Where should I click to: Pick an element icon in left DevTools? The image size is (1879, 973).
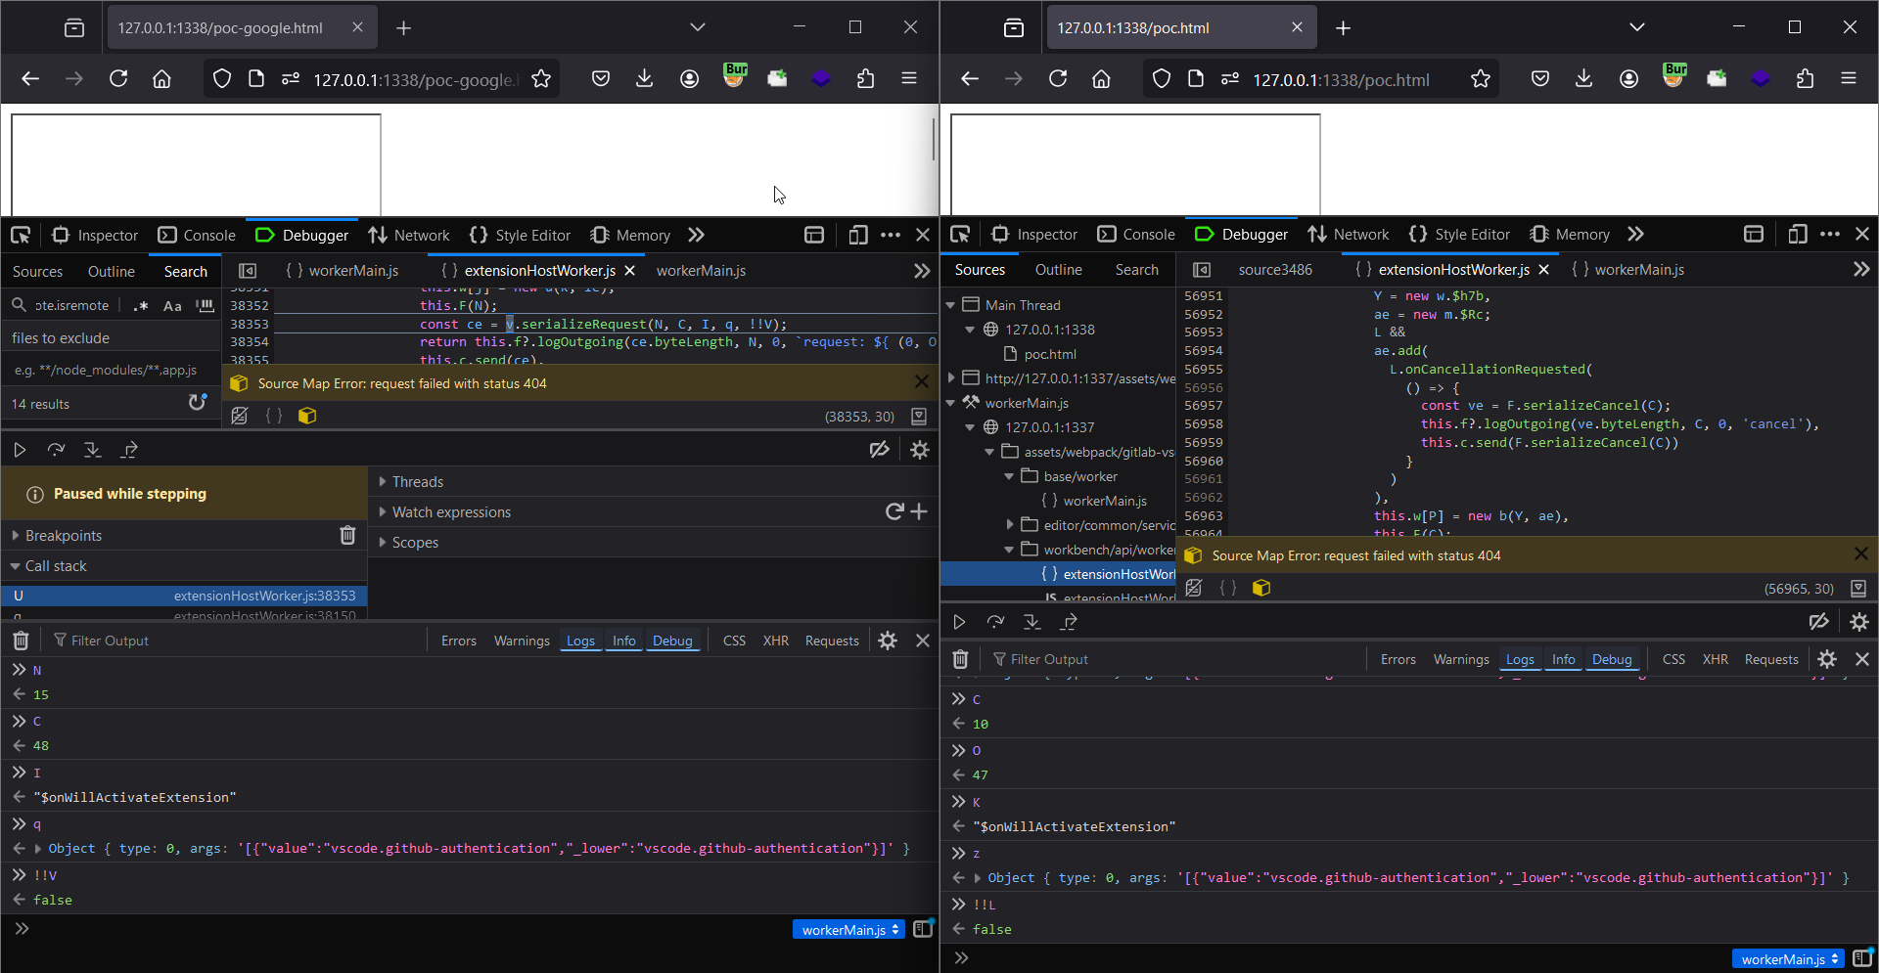pos(21,235)
